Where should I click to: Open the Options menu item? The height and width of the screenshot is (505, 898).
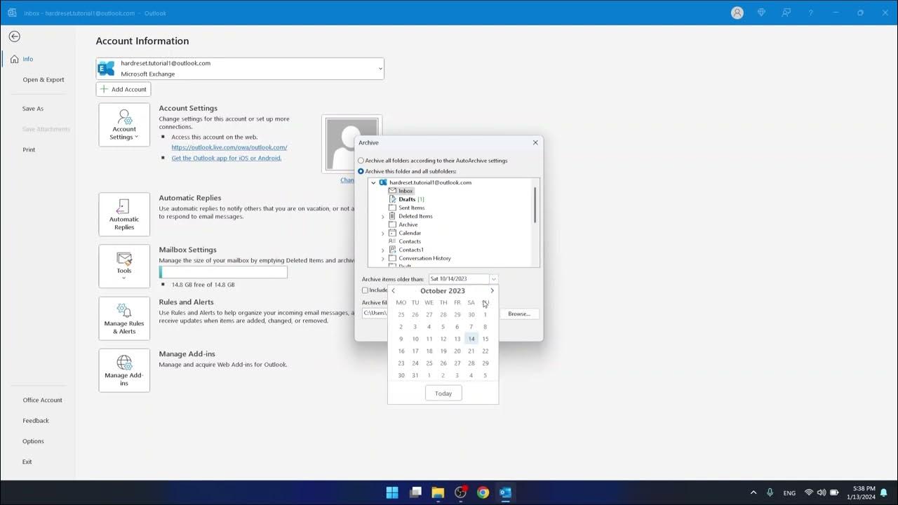[x=32, y=440]
